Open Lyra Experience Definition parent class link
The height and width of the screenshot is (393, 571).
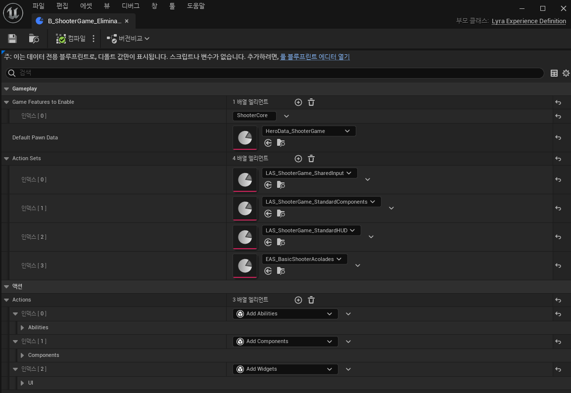529,21
